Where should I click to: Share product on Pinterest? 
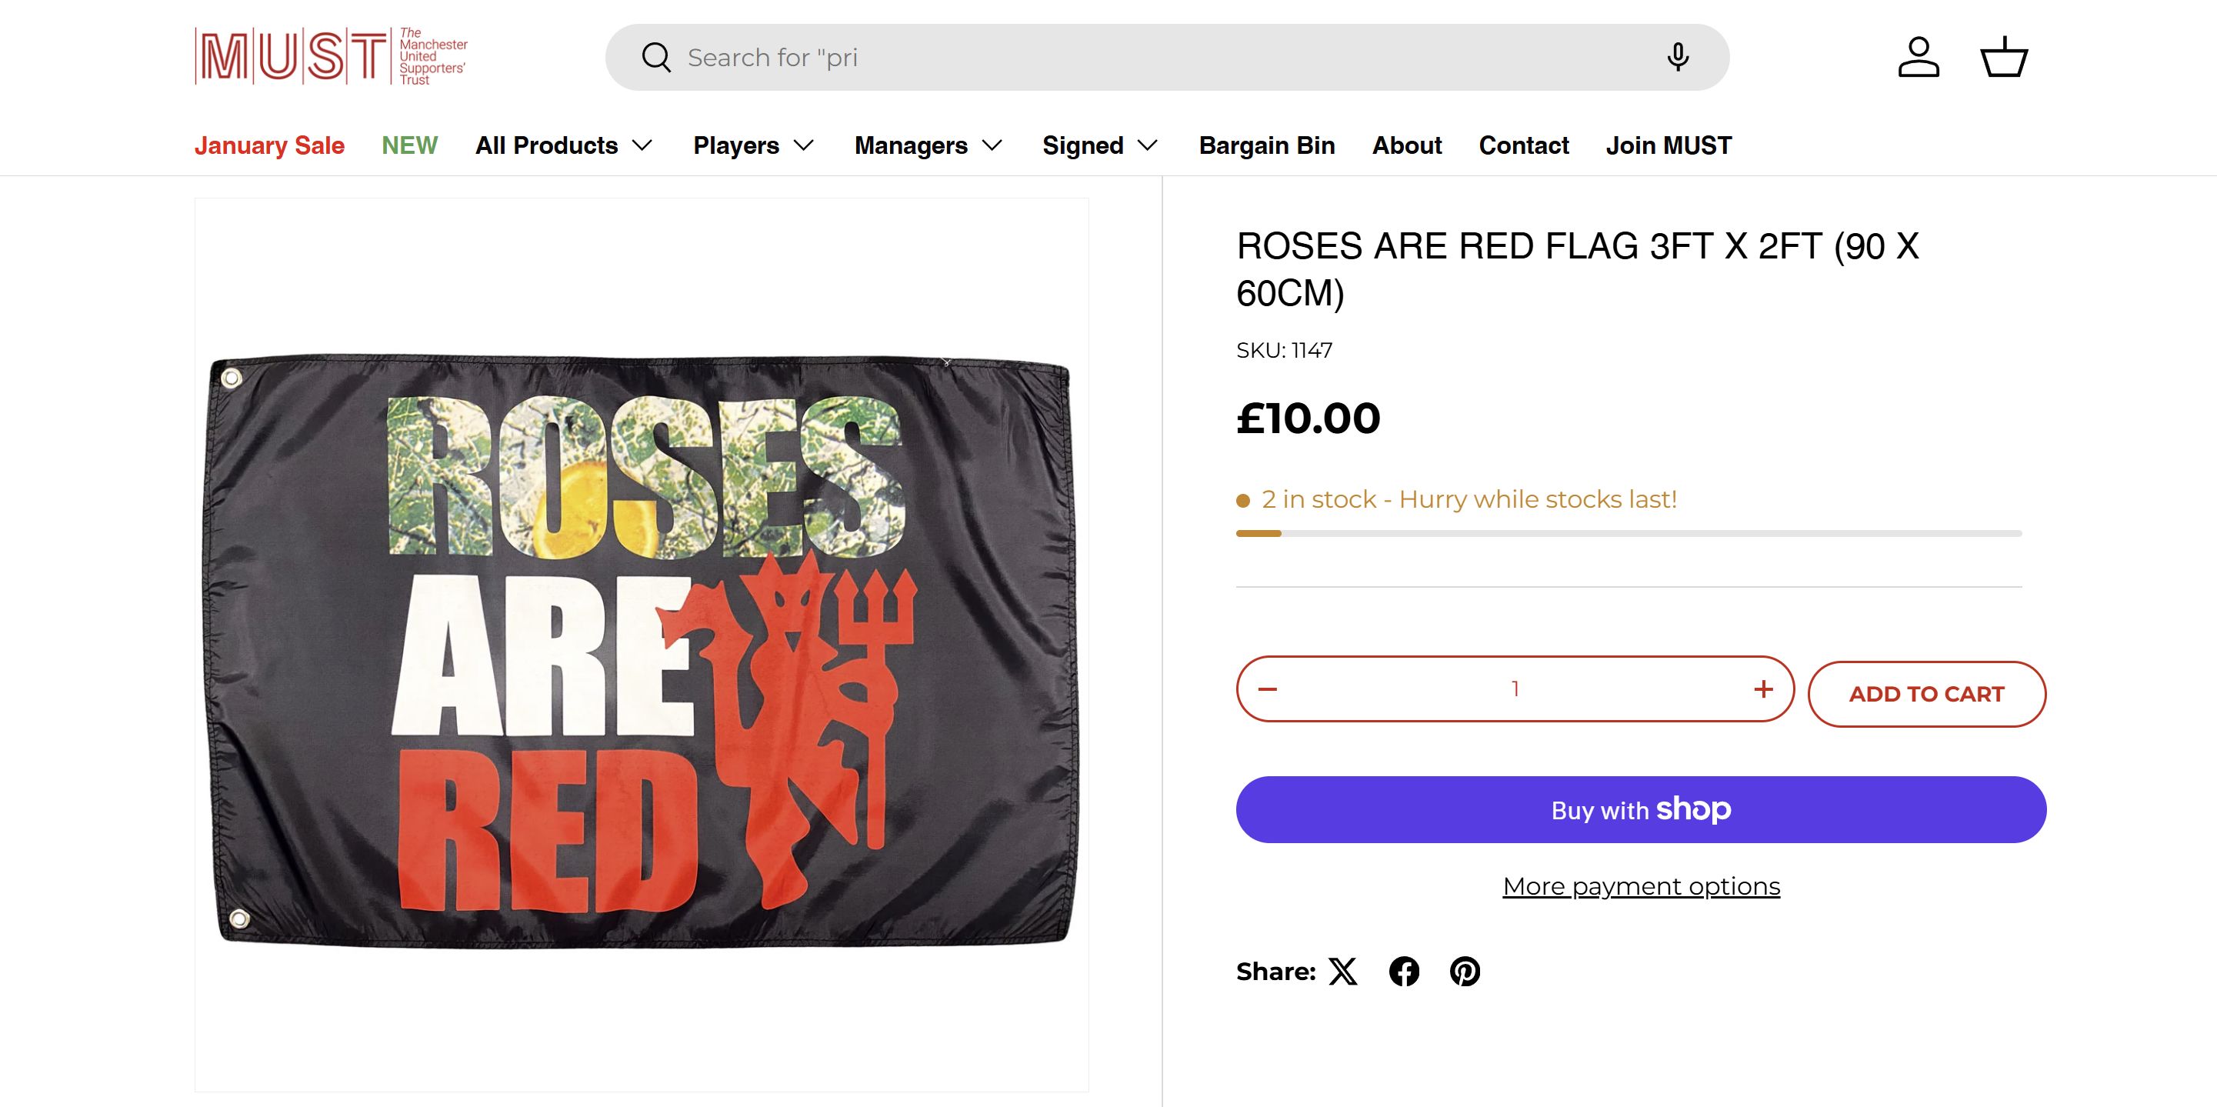[x=1465, y=972]
